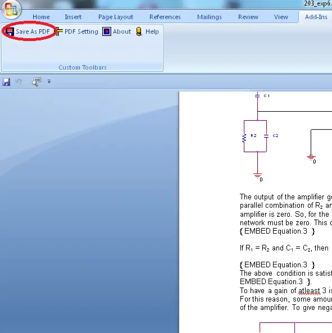The image size is (332, 333).
Task: Click the first EMBED Equation.3 field
Action: pyautogui.click(x=277, y=231)
